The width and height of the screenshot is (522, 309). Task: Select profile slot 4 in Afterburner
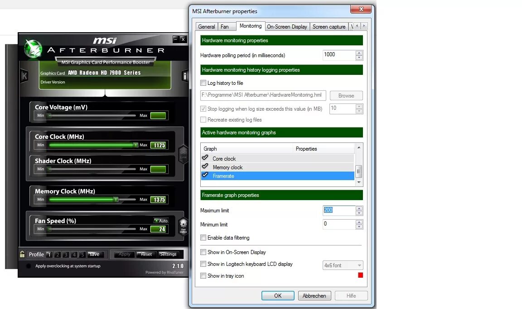[74, 255]
